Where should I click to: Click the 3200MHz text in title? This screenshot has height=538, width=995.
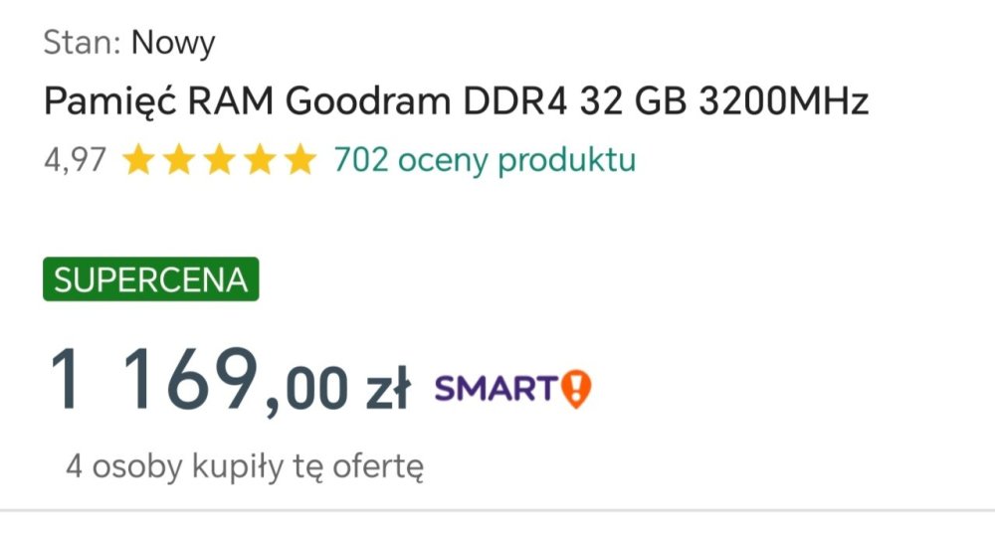coord(784,102)
